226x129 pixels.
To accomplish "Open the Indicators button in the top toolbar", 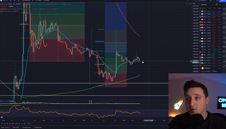I will pyautogui.click(x=26, y=1).
